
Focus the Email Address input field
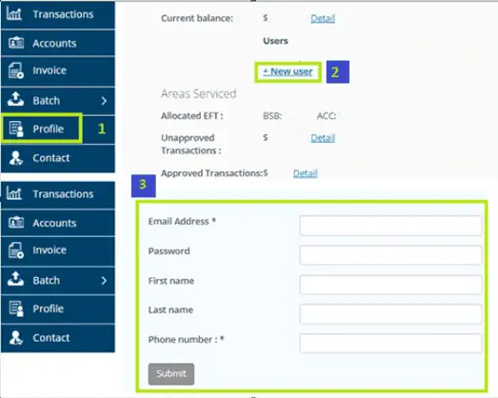(x=390, y=226)
